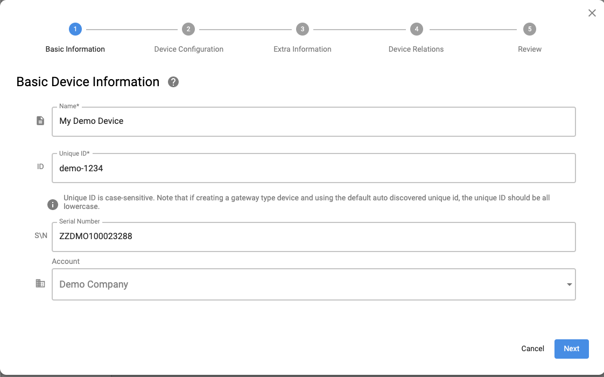The height and width of the screenshot is (377, 604).
Task: Edit the Name field with My Demo Device
Action: [x=313, y=121]
